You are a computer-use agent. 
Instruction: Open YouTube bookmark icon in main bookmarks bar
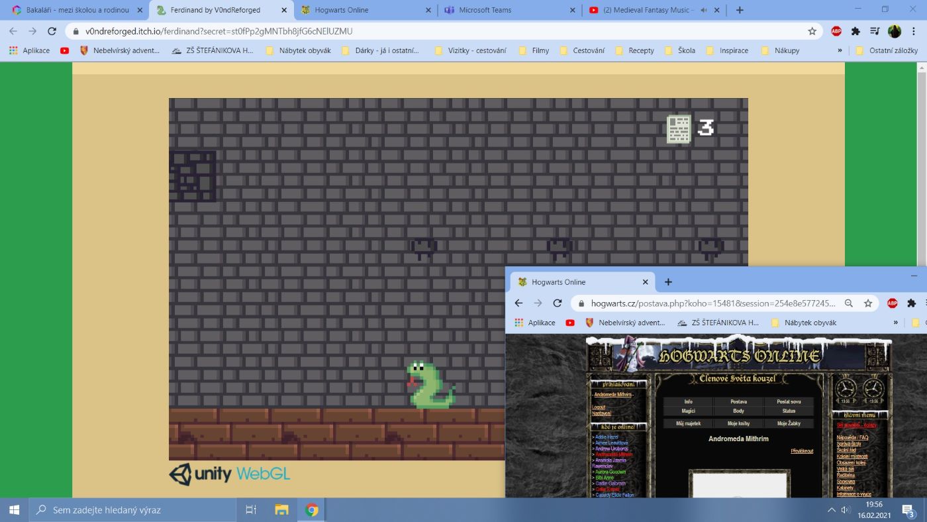tap(64, 50)
